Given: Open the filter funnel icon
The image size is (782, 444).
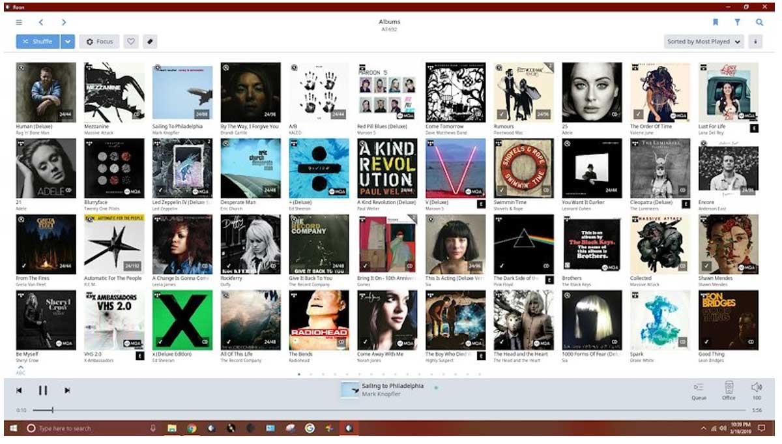Looking at the screenshot, I should tap(737, 22).
